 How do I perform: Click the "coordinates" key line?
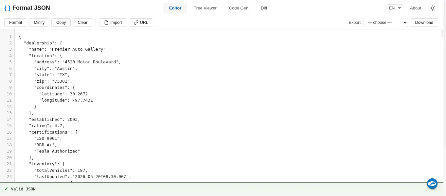pyautogui.click(x=54, y=88)
